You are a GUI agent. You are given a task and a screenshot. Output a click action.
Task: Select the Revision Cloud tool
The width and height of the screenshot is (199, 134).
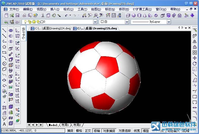[4, 69]
